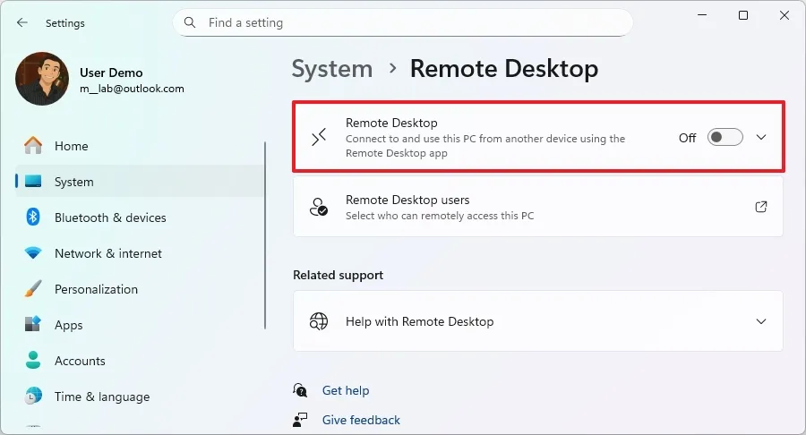Enable the Remote Desktop toggle switch
This screenshot has height=435, width=806.
[725, 137]
